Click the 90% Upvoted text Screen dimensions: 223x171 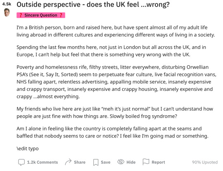tap(205, 162)
